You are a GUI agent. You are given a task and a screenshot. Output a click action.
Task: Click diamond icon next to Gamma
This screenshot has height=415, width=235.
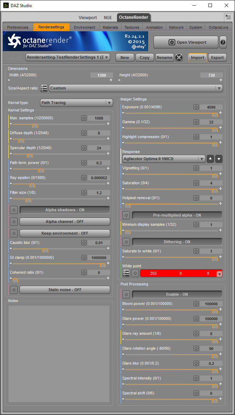(x=196, y=122)
